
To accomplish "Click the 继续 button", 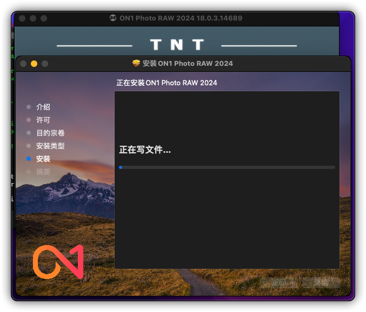I will click(321, 283).
